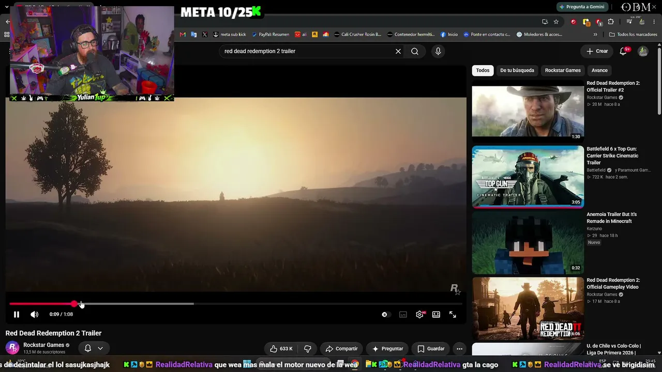Screen dimensions: 662x372
Task: Open the Official Gameplay Video thumbnail
Action: pos(528,308)
